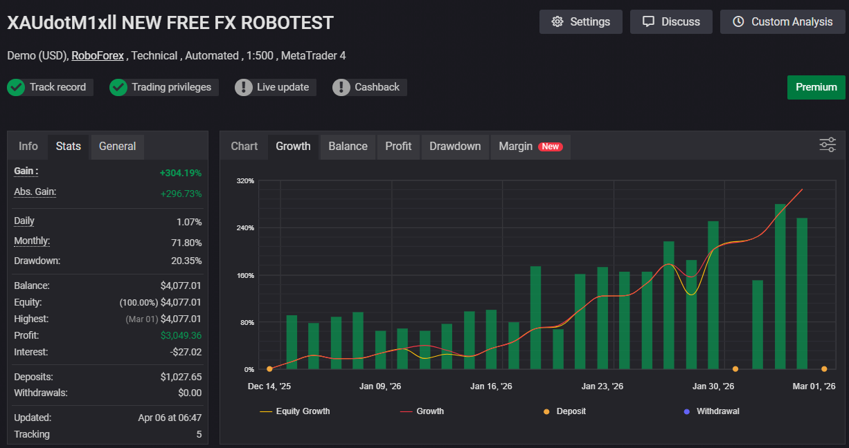The height and width of the screenshot is (448, 849).
Task: Toggle Equity Growth series in legend
Action: point(295,411)
